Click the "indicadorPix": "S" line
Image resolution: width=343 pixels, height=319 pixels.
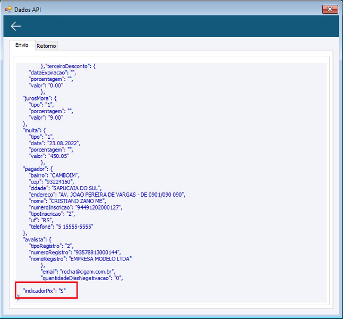click(45, 291)
